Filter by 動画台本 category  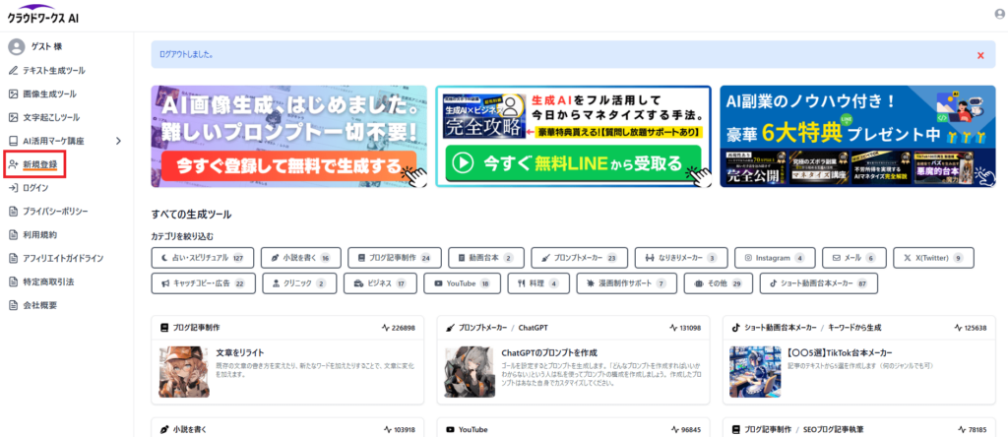[x=486, y=258]
